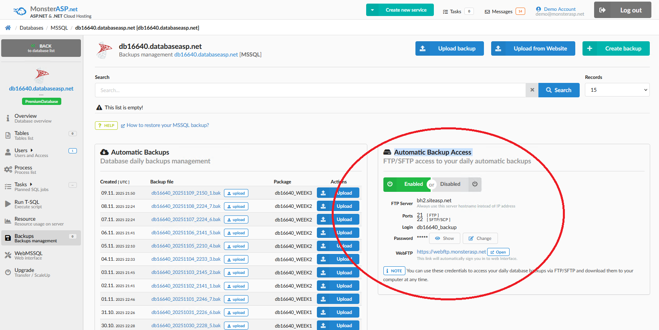Click the Change password button

pos(480,238)
